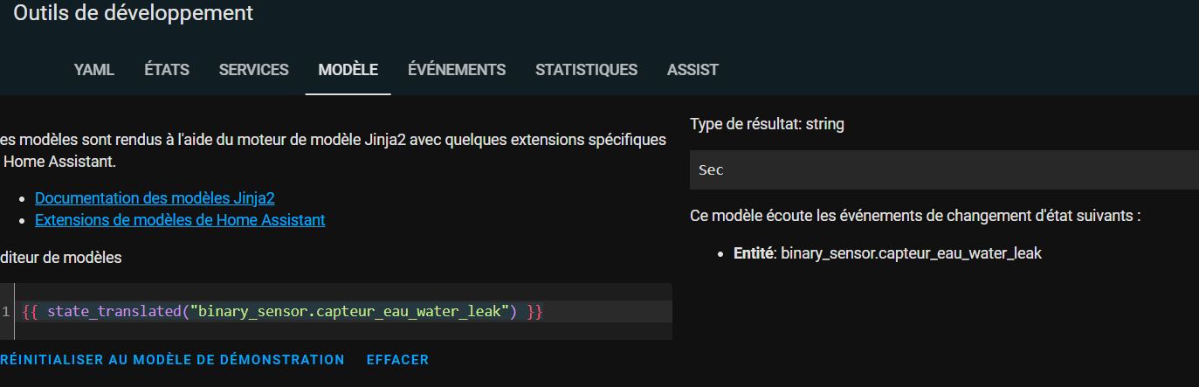The width and height of the screenshot is (1199, 387).
Task: Click the Outils de développement page title
Action: click(x=134, y=13)
